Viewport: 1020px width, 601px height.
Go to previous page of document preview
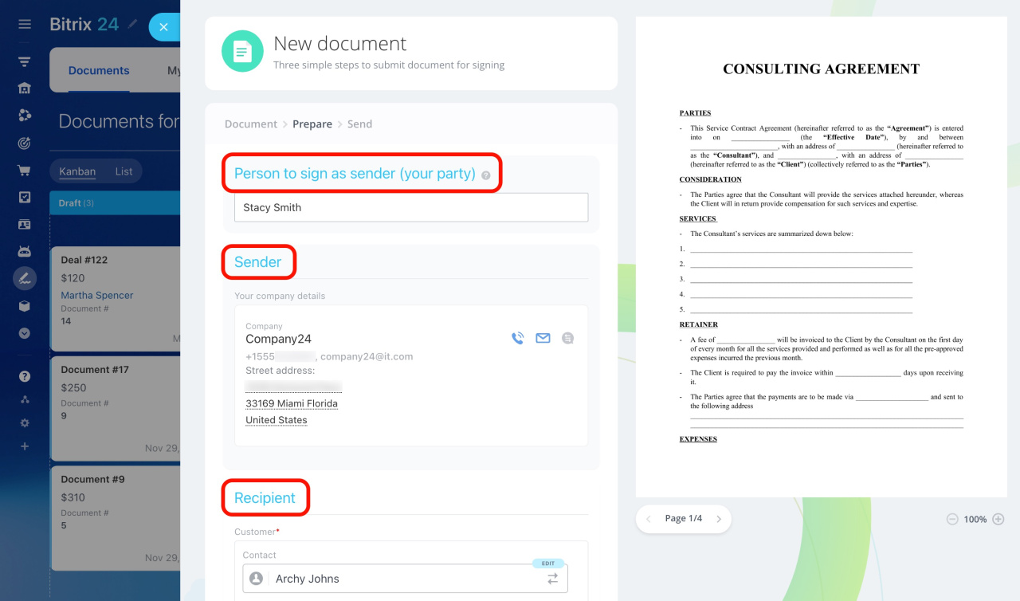649,519
